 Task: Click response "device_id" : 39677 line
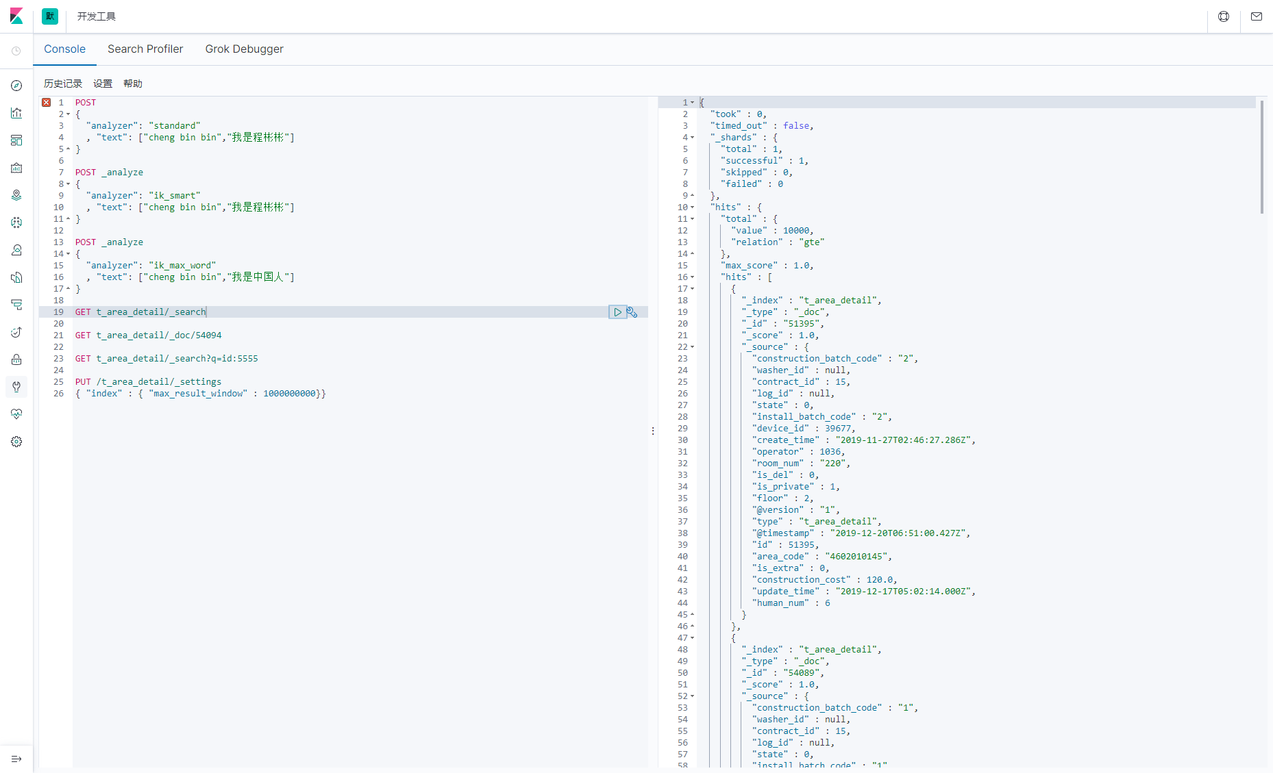coord(804,429)
